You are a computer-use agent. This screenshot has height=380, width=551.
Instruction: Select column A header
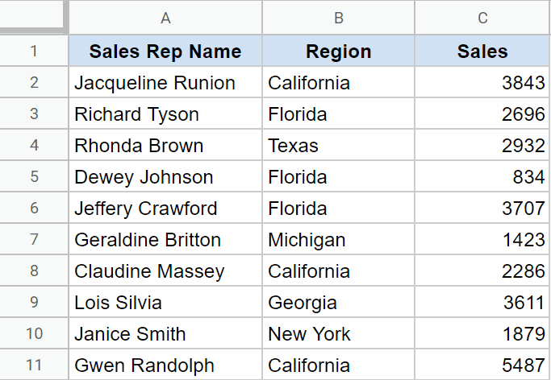coord(165,17)
